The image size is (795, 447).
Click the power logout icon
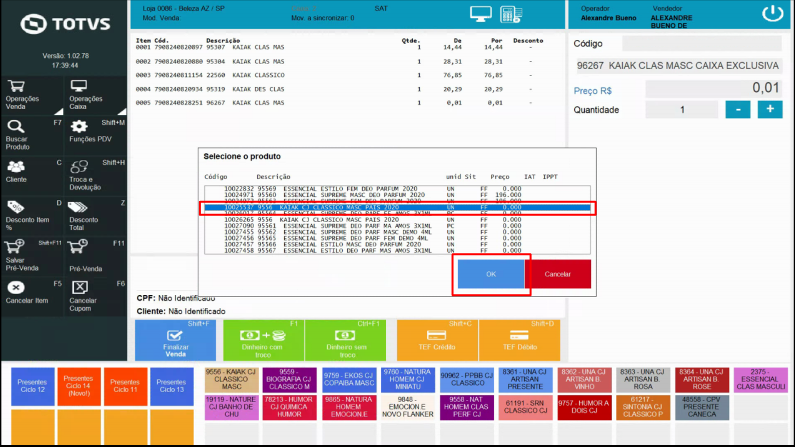[x=772, y=13]
